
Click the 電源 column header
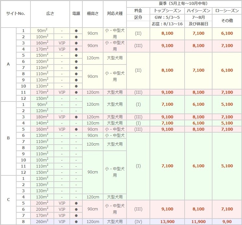click(x=76, y=14)
